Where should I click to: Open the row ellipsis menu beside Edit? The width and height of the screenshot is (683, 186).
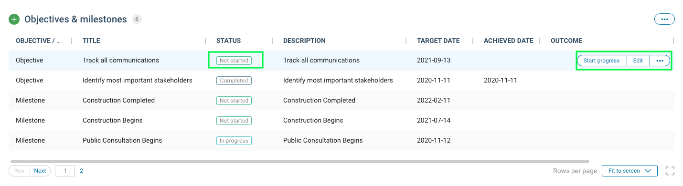pyautogui.click(x=660, y=61)
